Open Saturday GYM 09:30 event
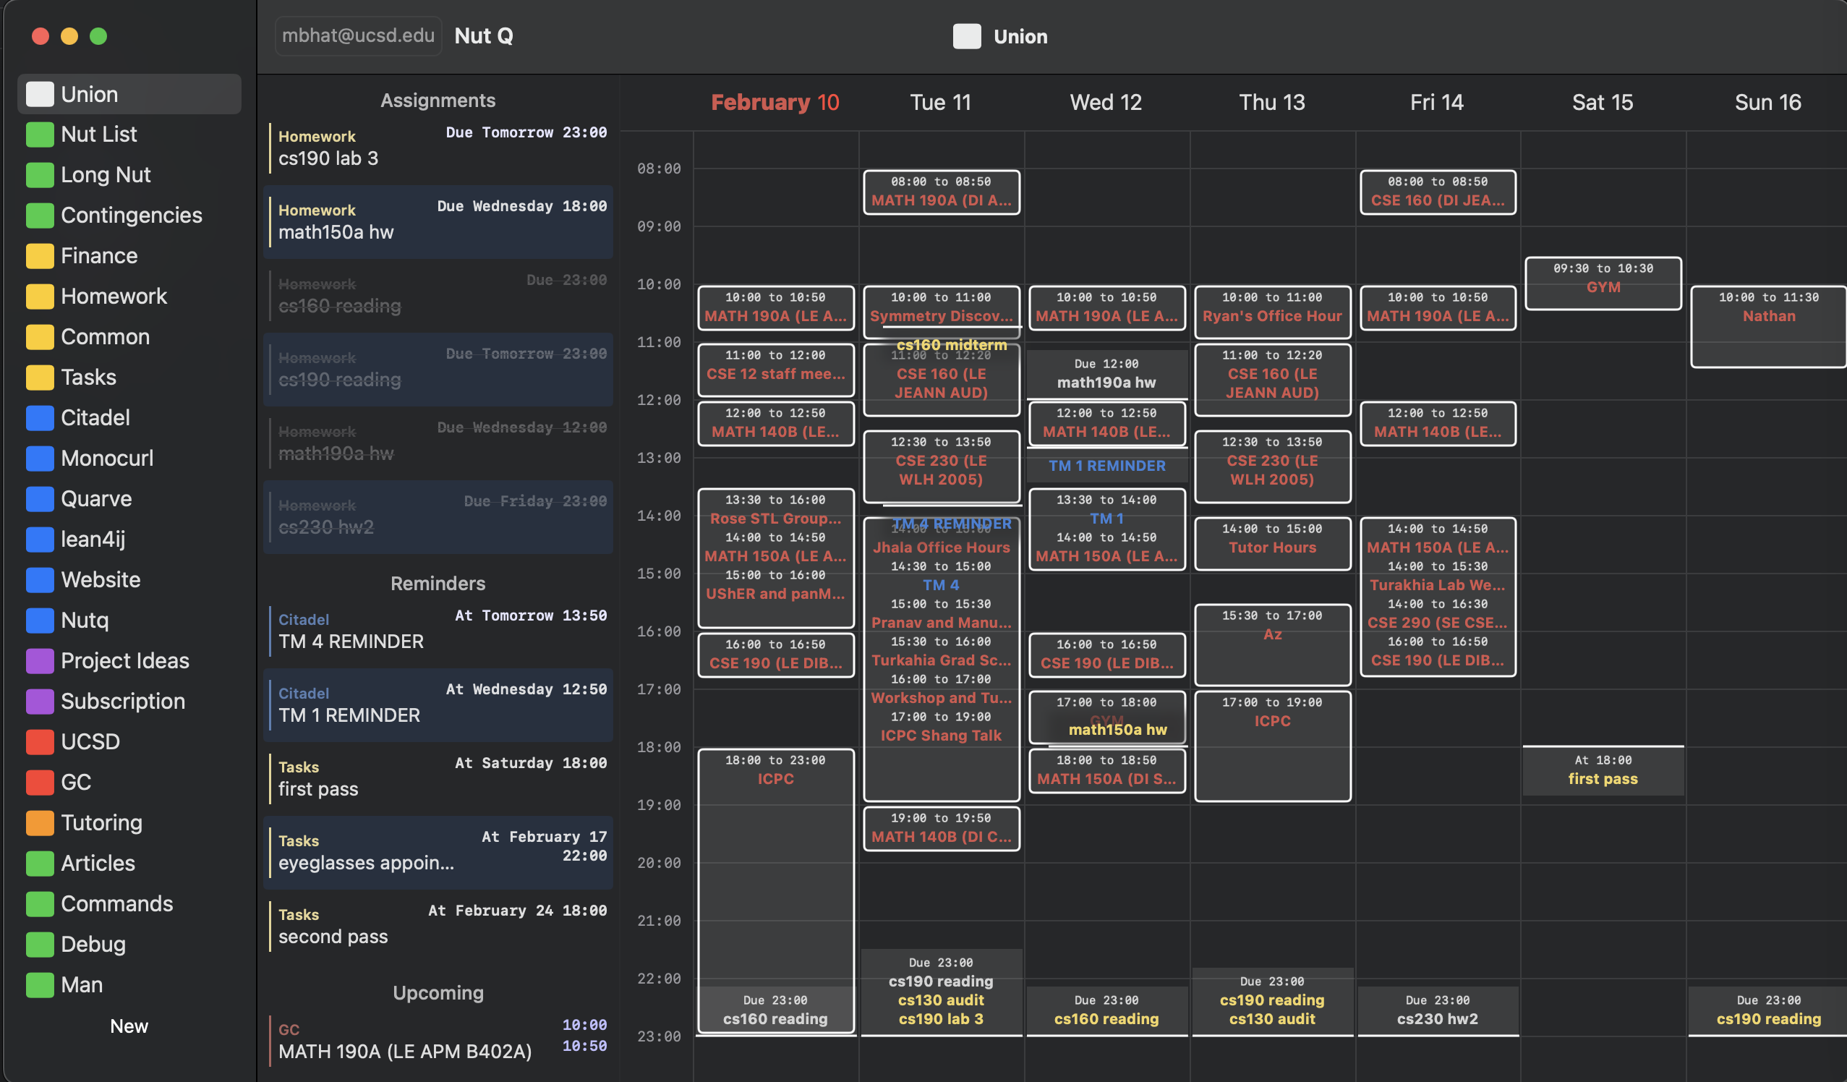Screen dimensions: 1847x1082 click(1603, 283)
